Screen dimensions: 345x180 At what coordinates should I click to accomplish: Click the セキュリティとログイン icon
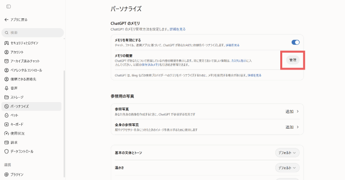tap(6, 43)
